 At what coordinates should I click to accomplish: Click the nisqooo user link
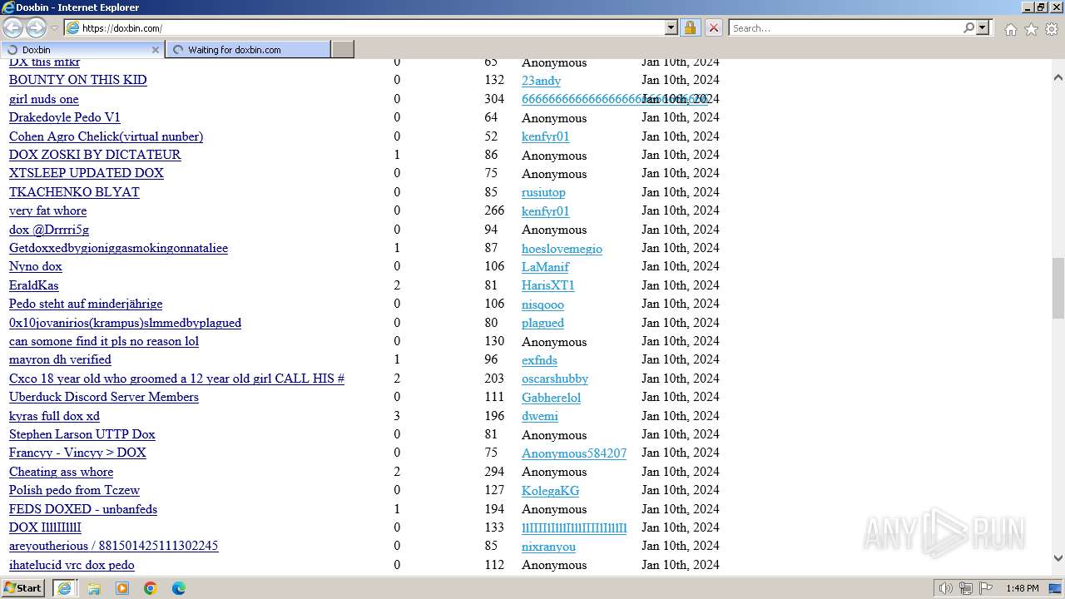542,304
